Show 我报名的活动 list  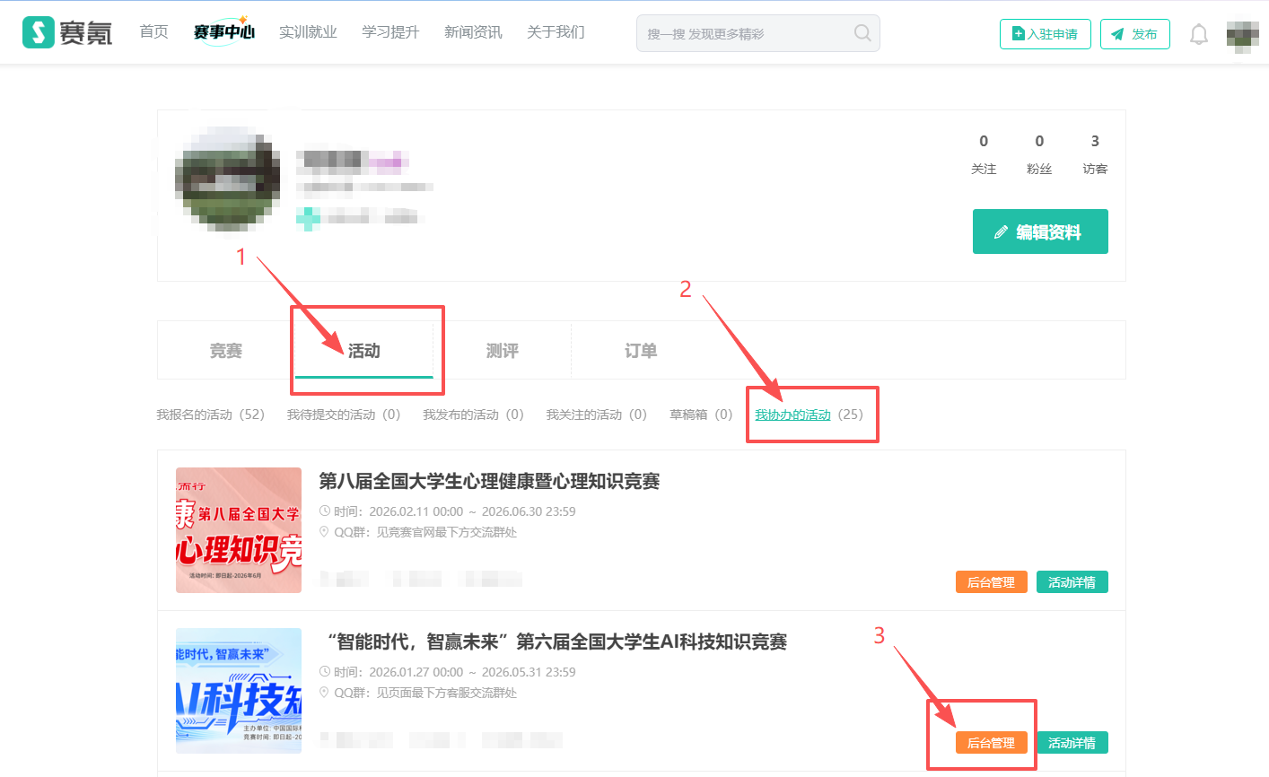tap(210, 415)
